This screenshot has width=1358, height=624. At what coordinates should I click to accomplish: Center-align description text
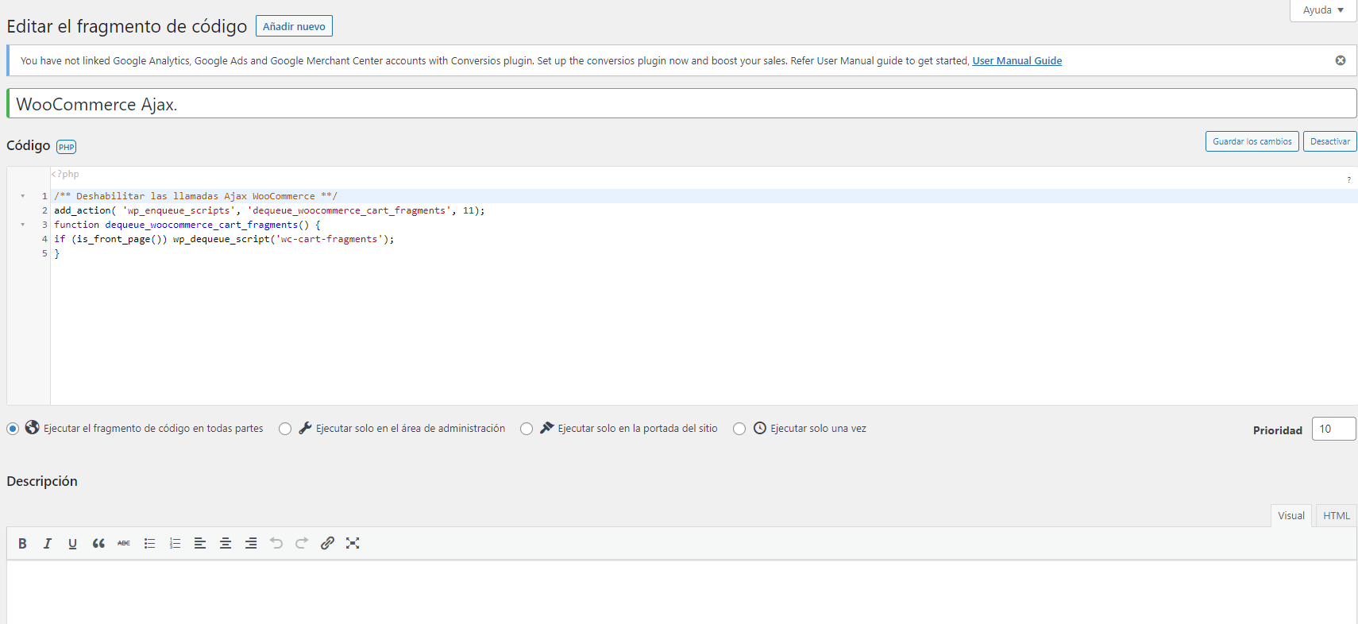(x=226, y=544)
